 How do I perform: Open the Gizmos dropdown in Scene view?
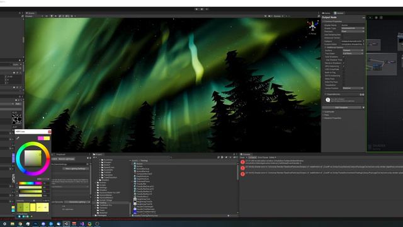tap(278, 16)
